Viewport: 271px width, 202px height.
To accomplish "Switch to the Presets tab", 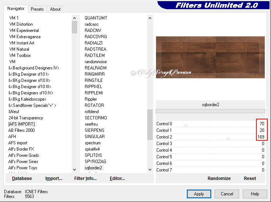I will coord(37,9).
